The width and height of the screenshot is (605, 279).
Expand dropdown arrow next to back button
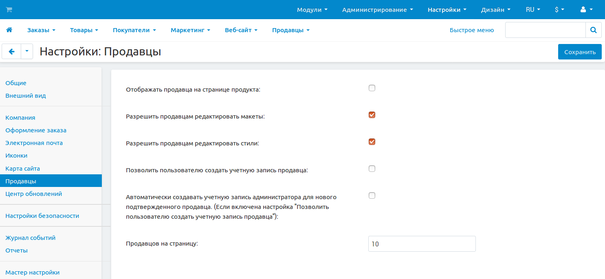(x=27, y=52)
